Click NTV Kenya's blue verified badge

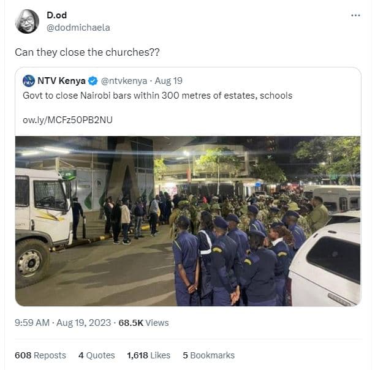(93, 81)
